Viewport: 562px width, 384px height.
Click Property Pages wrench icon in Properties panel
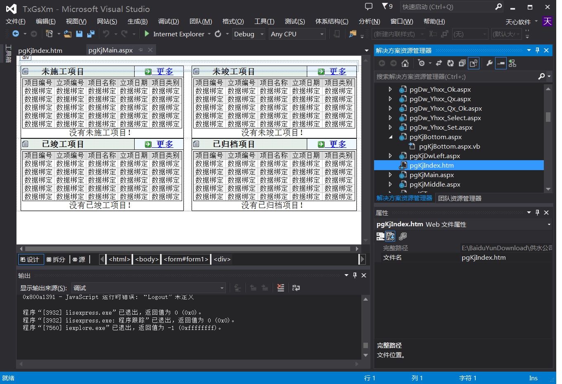point(403,236)
